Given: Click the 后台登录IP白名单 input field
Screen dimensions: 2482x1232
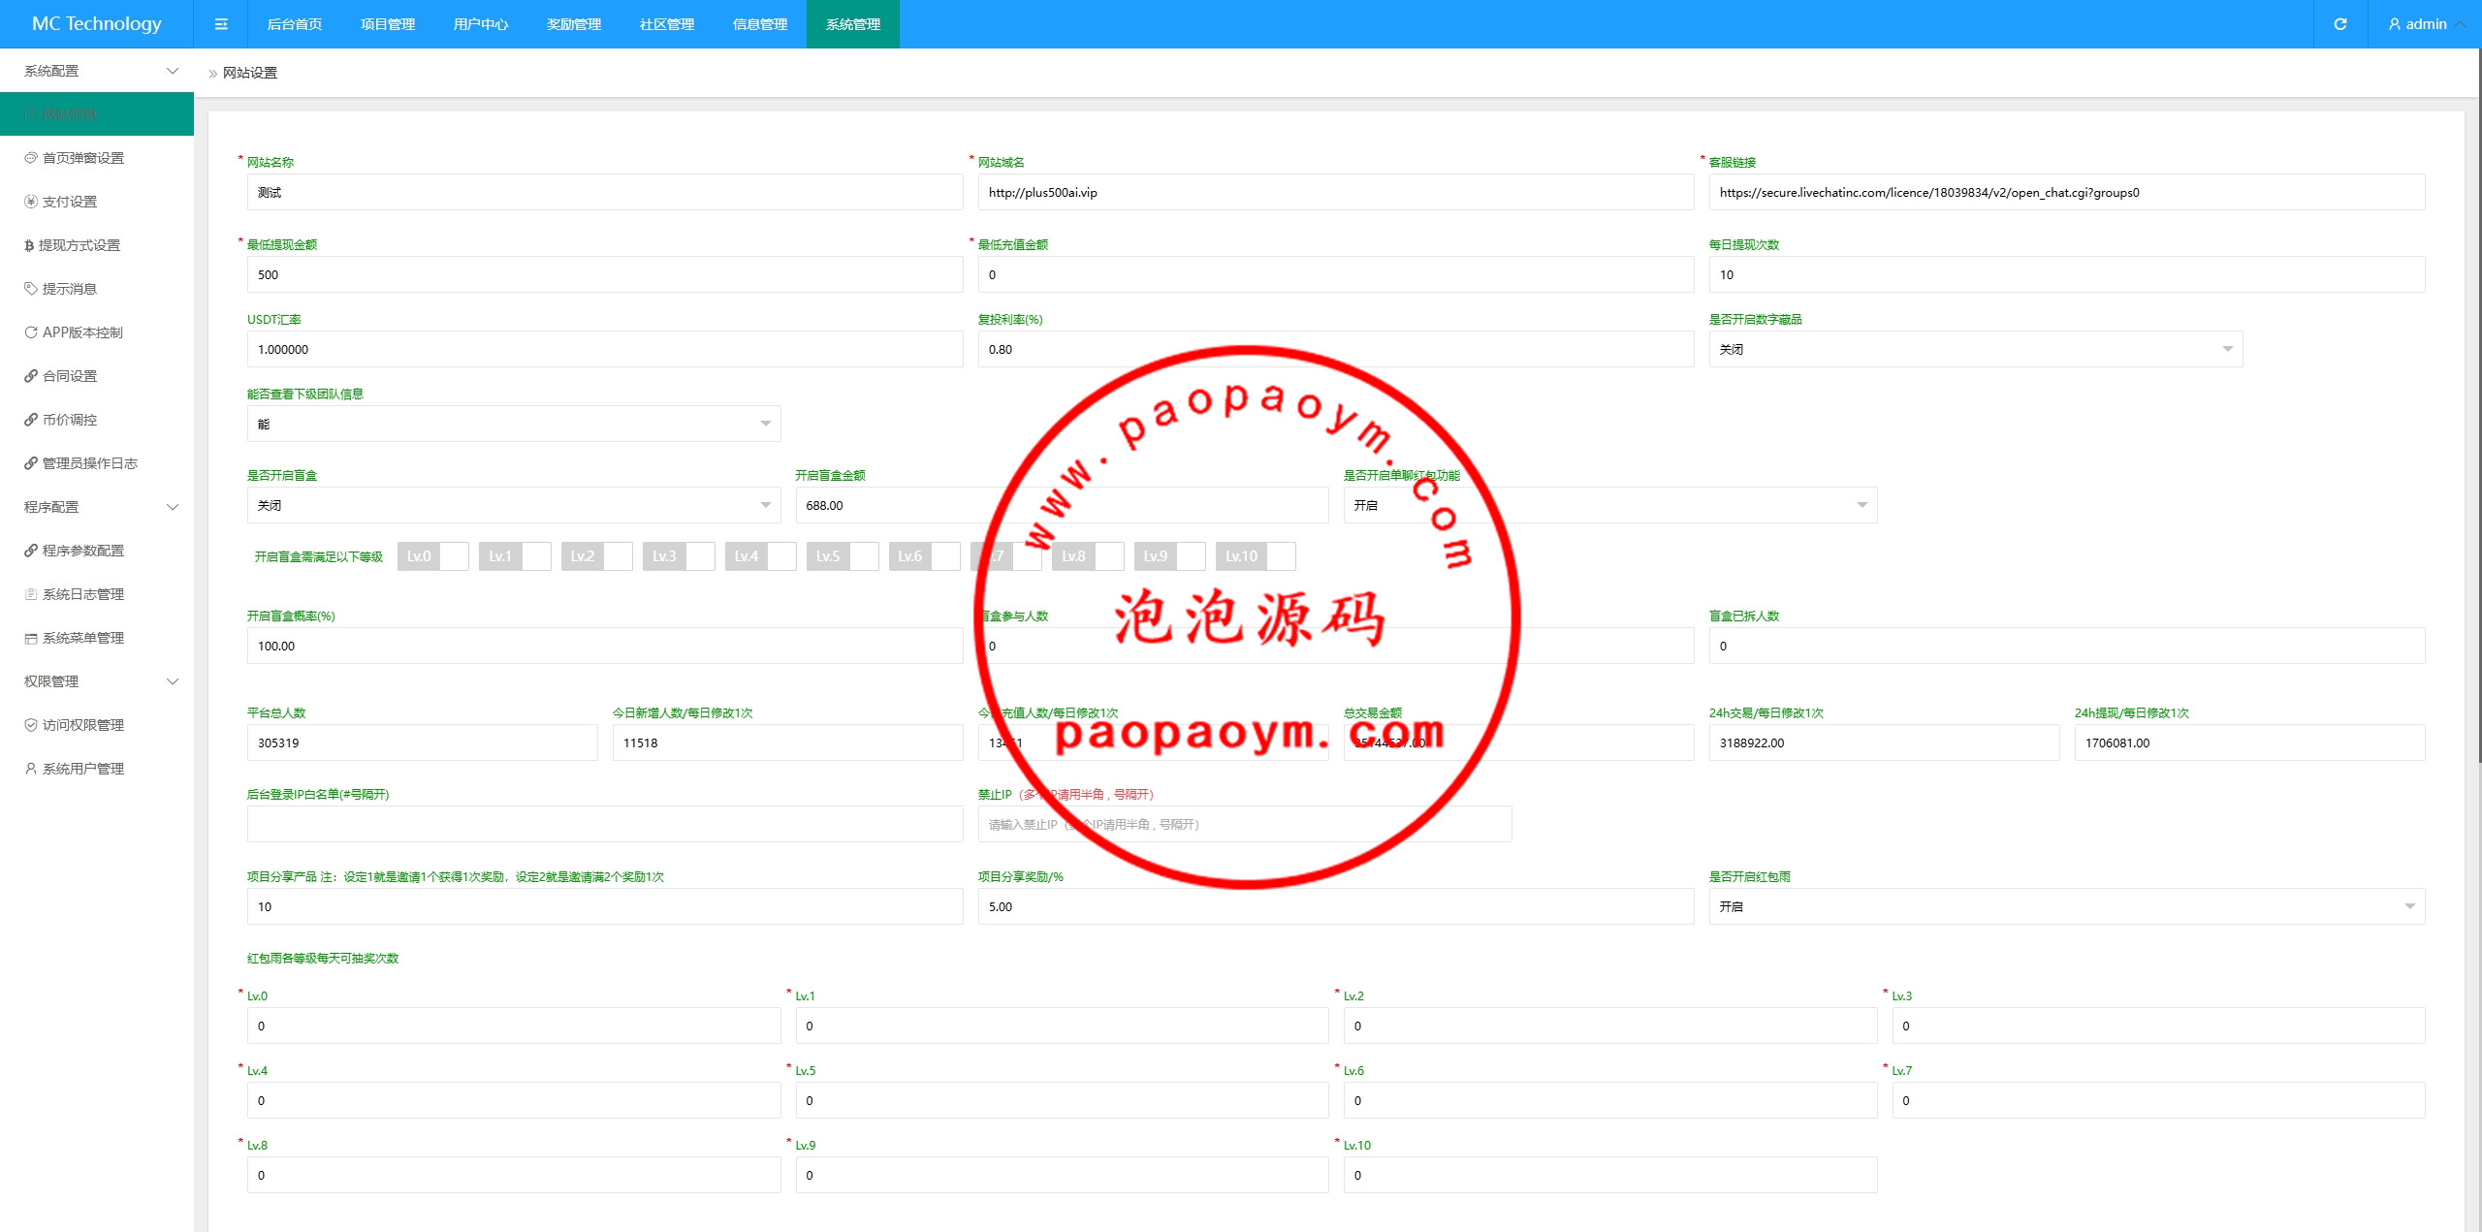Looking at the screenshot, I should click(605, 824).
